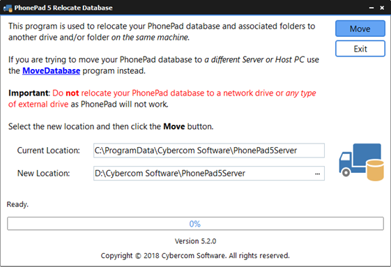Click inside the New Location path field
391x267 pixels.
tap(204, 174)
